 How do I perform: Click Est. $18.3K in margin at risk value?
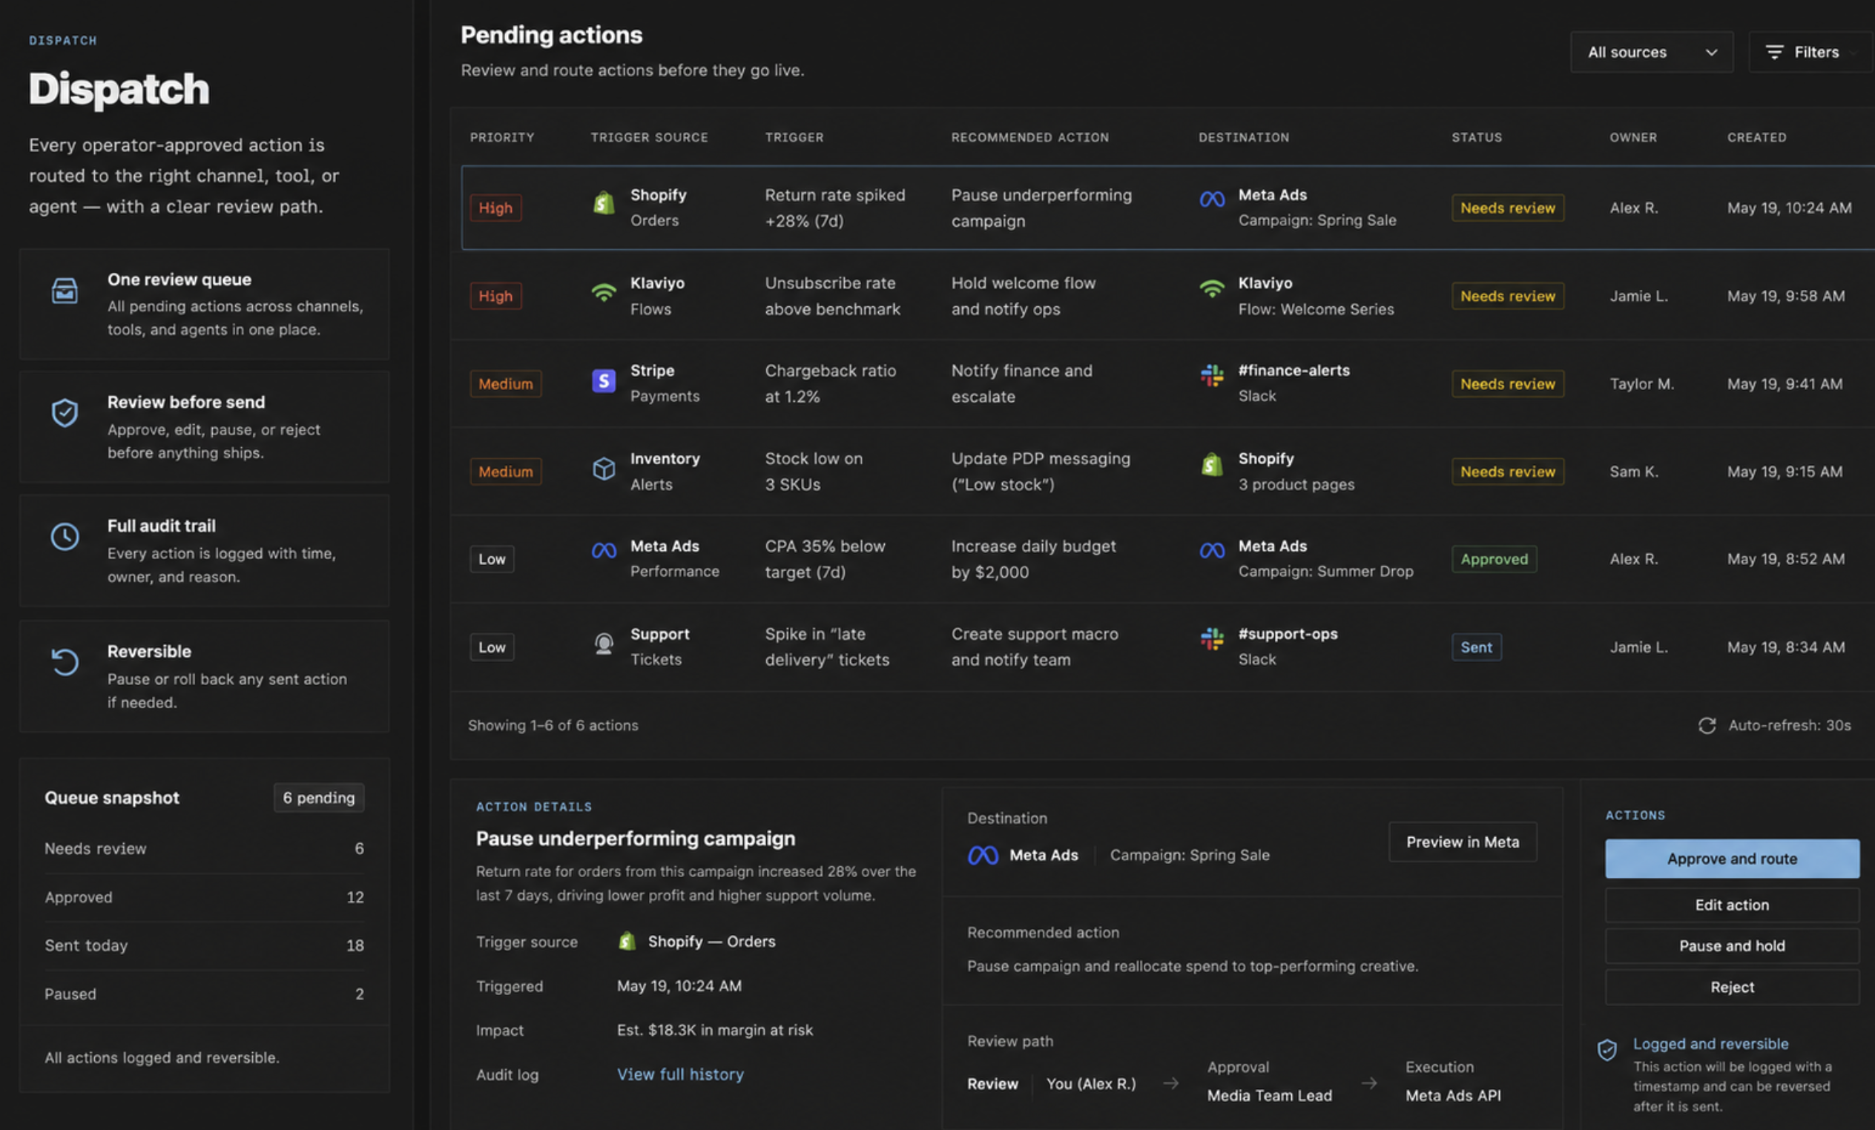click(714, 1030)
